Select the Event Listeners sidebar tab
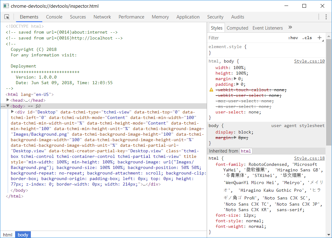The width and height of the screenshot is (332, 238). (x=268, y=28)
